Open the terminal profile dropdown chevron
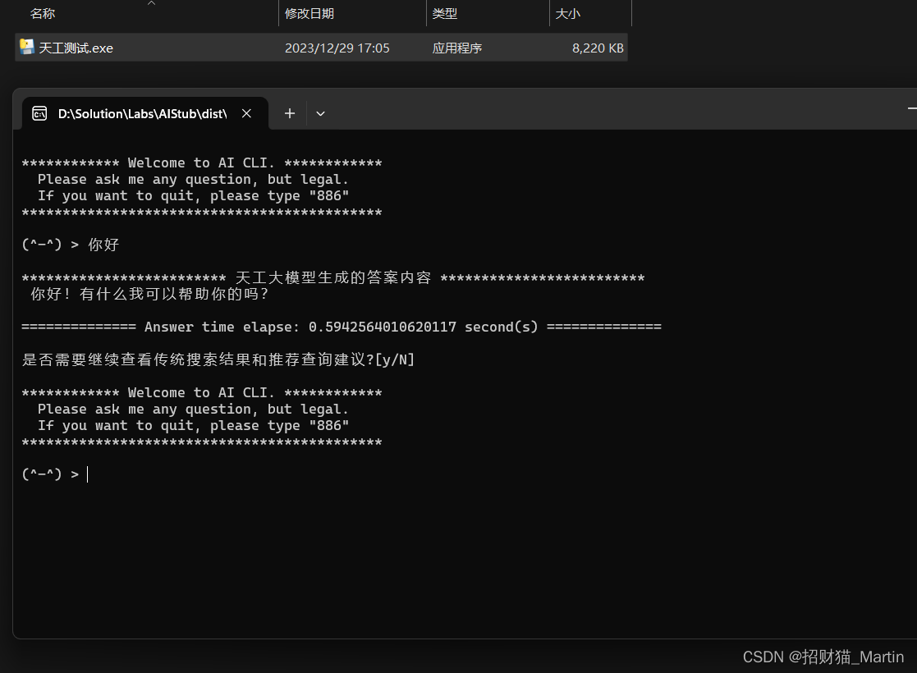 320,113
